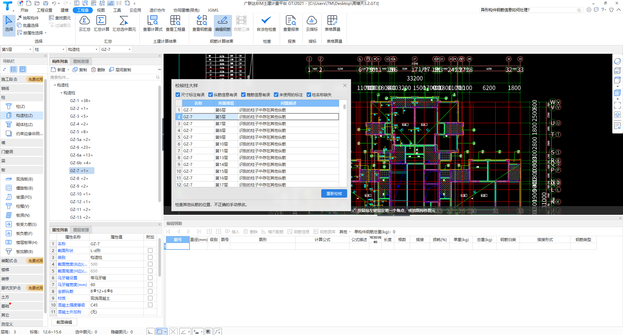Tick 附加 checkbox for 截面形状 row

point(150,251)
